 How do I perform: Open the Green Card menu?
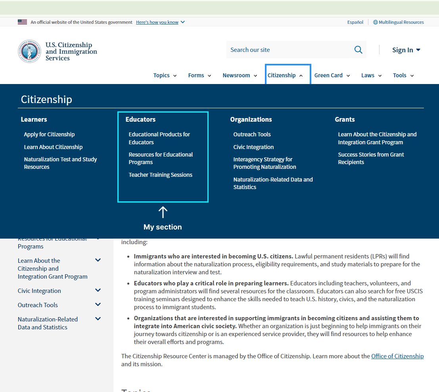pos(332,75)
